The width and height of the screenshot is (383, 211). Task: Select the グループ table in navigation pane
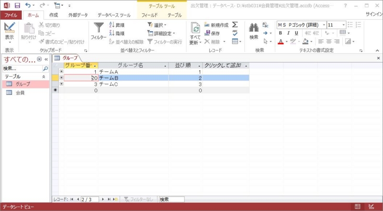[x=26, y=84]
